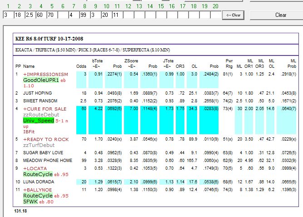Viewport: 303px width, 217px height.
Task: Click OL value '89.9' for Ready To Rock
Action: [x=193, y=139]
